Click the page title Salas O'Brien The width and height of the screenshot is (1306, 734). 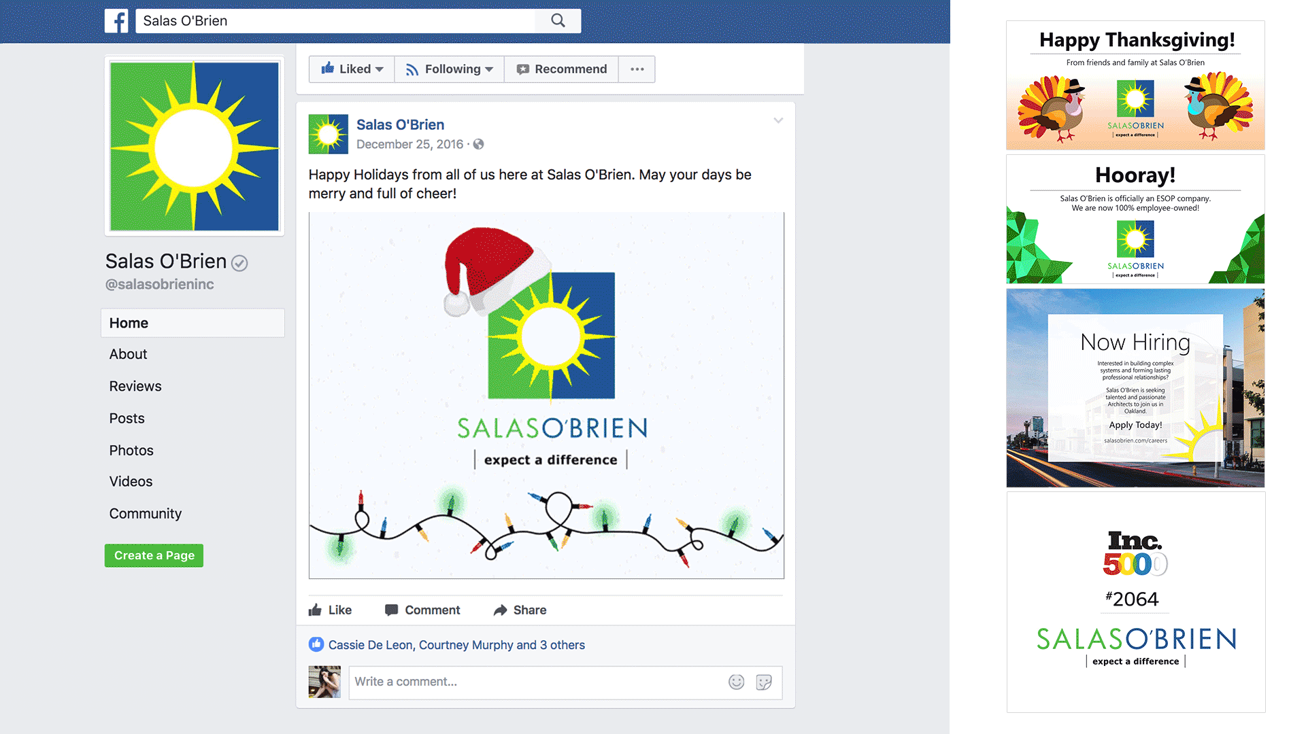tap(166, 261)
